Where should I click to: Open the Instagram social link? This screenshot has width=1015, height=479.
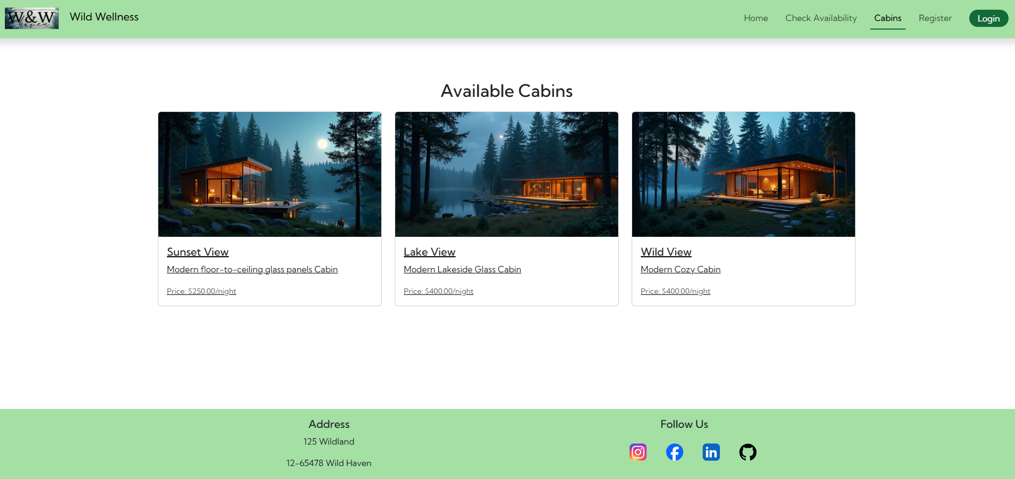point(638,452)
